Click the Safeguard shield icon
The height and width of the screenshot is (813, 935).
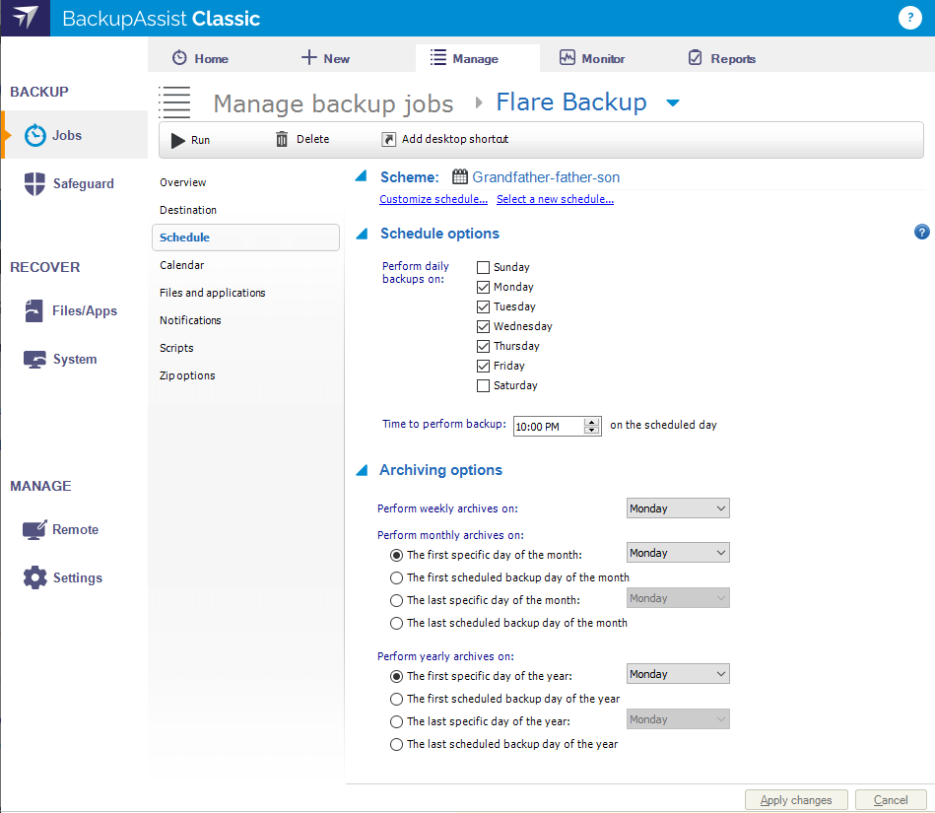point(34,183)
